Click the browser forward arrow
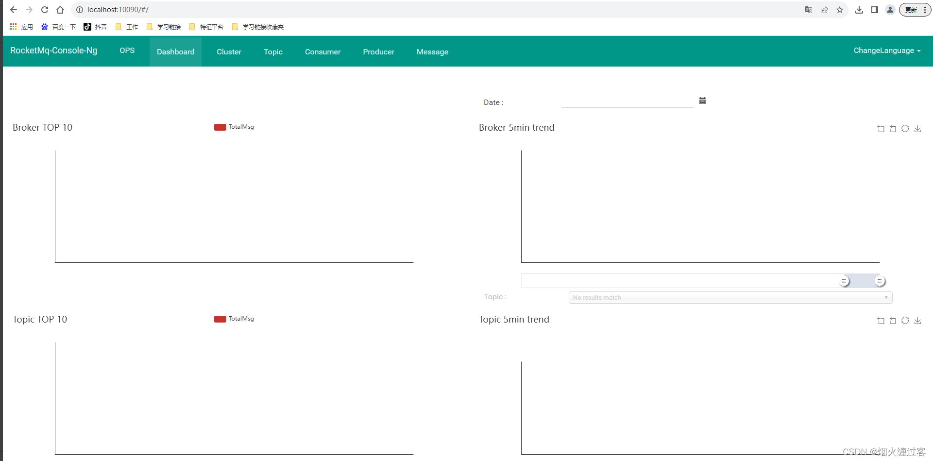Screen dimensions: 933x461 point(29,10)
